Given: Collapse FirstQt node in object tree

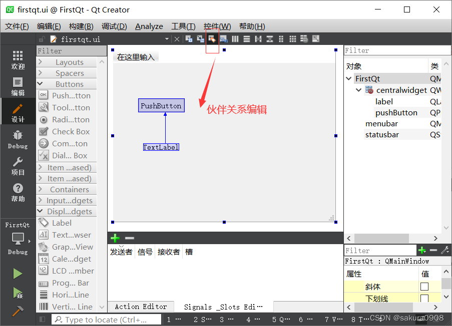Looking at the screenshot, I should (349, 78).
